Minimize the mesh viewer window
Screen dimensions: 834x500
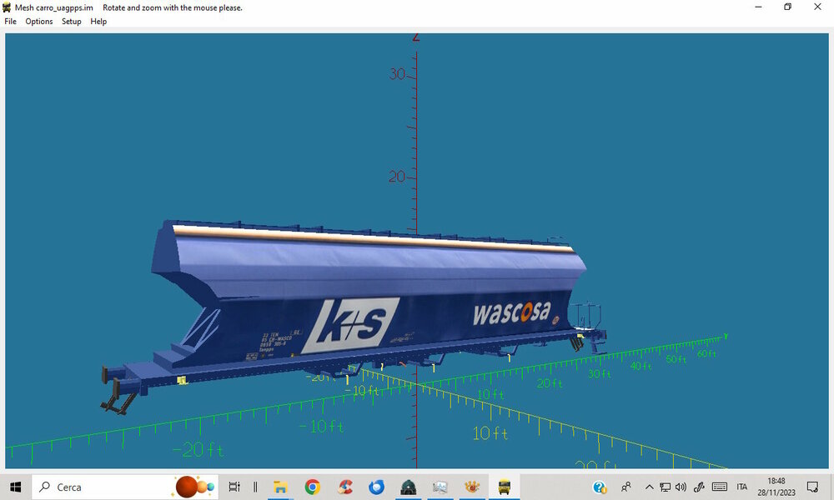click(x=758, y=7)
